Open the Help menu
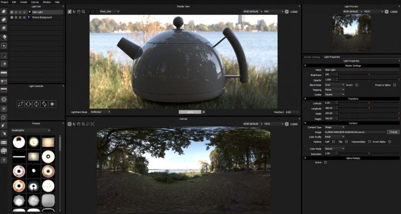 coord(57,2)
